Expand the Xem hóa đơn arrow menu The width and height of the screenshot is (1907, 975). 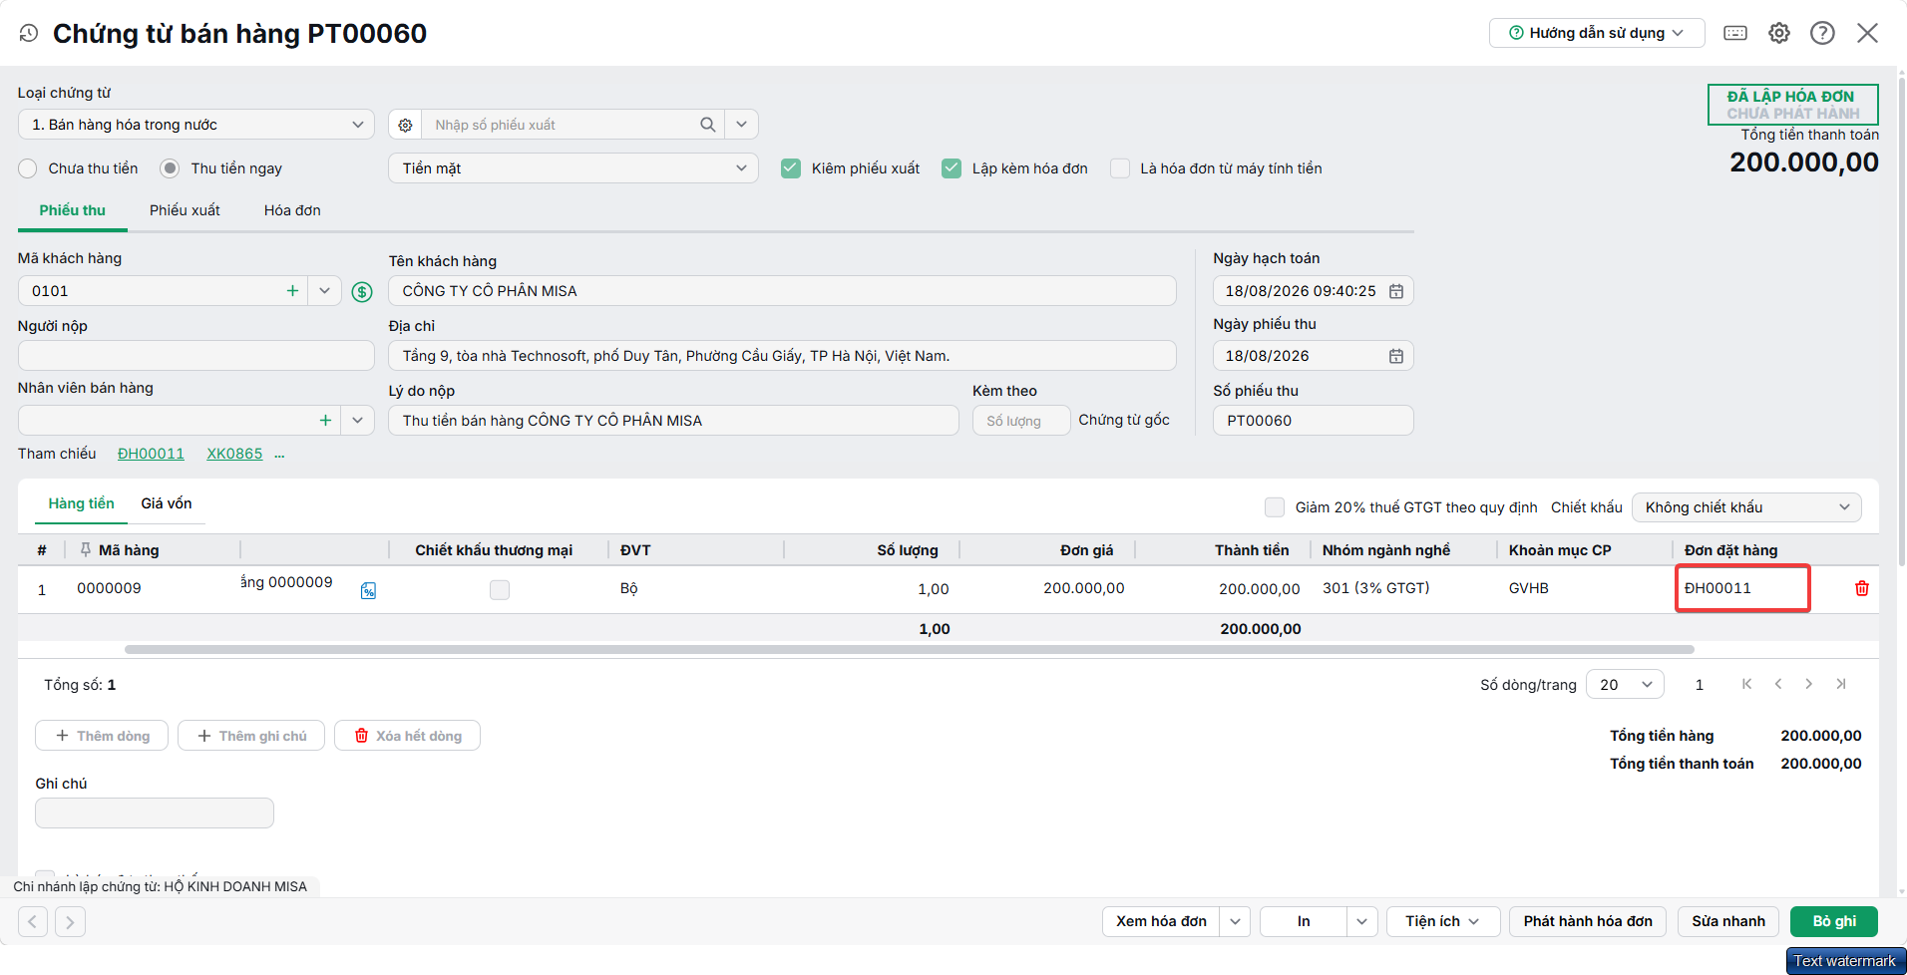(1235, 921)
